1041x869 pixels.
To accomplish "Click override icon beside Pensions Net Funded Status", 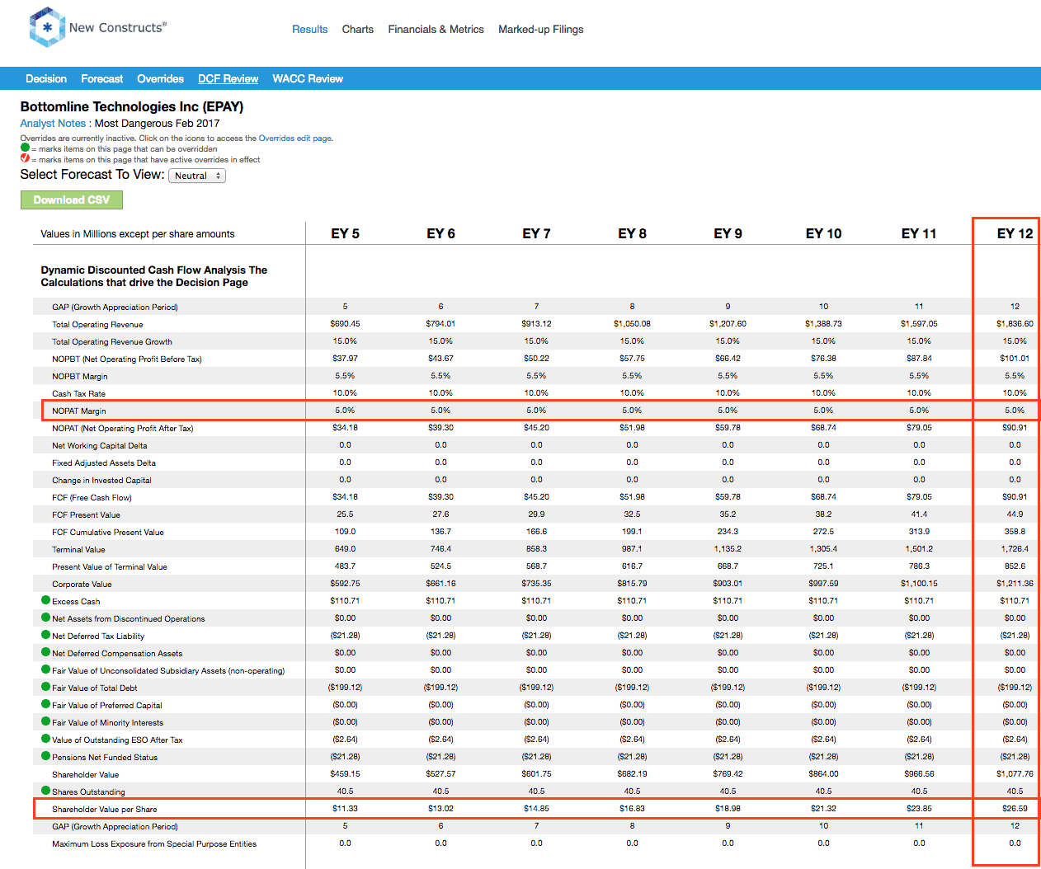I will (x=46, y=756).
